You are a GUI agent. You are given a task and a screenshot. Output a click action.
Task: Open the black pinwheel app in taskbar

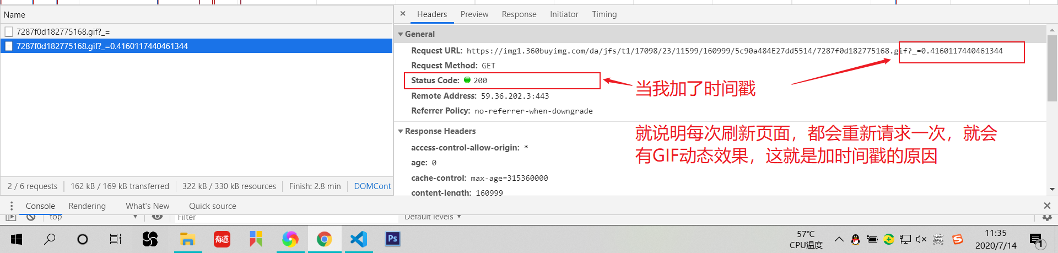(150, 239)
